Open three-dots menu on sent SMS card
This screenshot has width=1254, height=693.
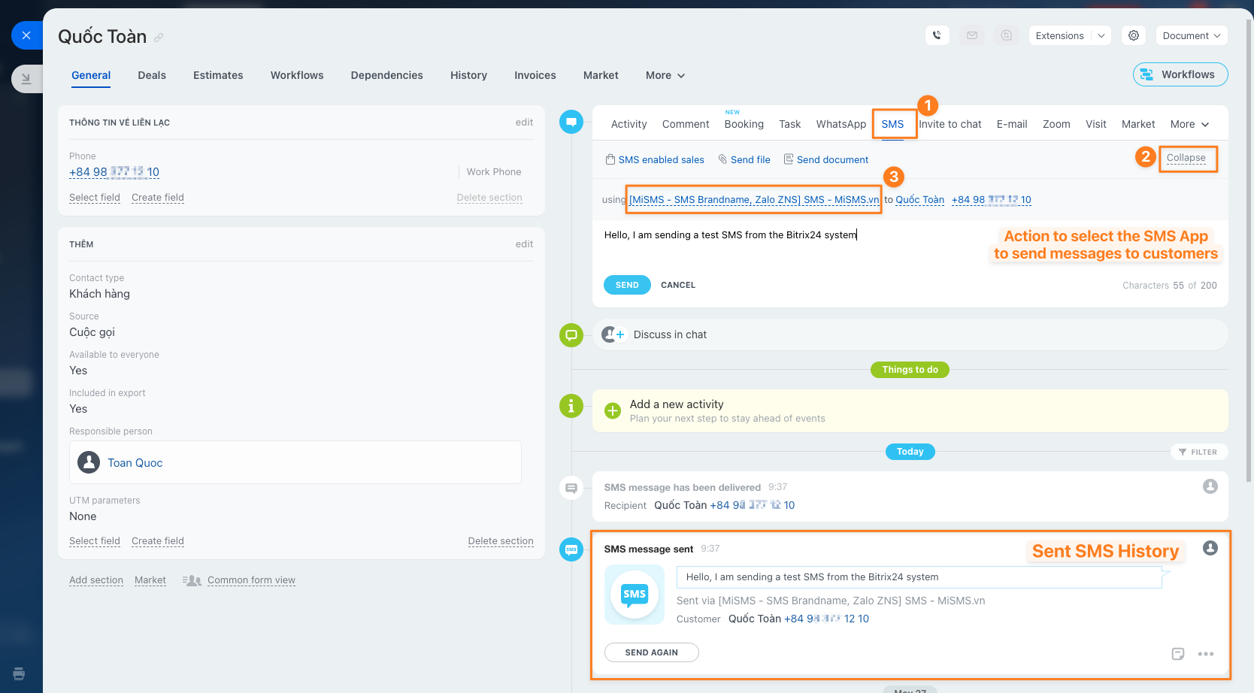pos(1206,654)
